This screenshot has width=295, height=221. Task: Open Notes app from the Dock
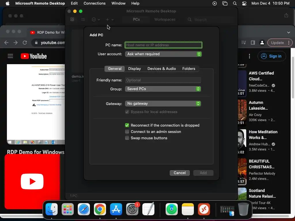point(188,209)
